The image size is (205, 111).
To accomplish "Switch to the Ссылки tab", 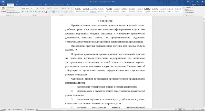I will (40, 5).
